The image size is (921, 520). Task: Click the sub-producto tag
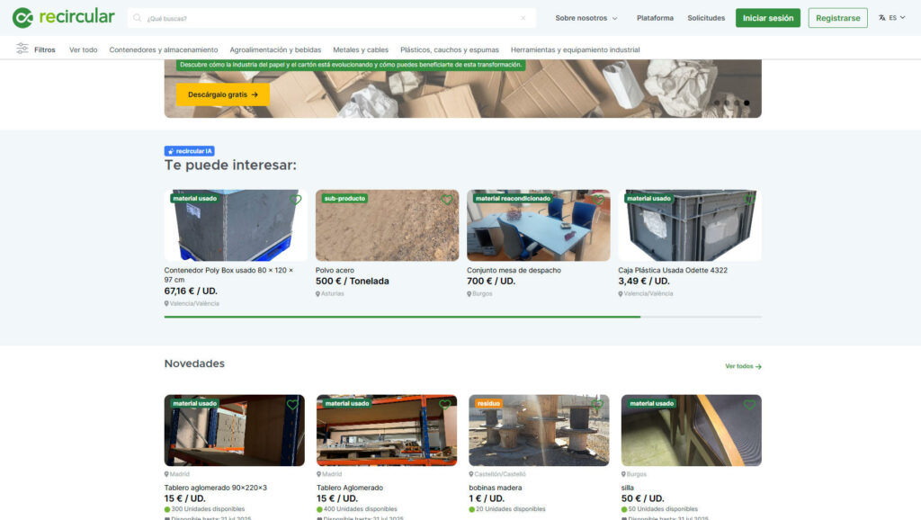344,199
